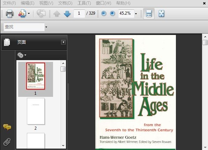The height and width of the screenshot is (150, 208).
Task: Open the 查找 search options dropdown arrow
Action: click(46, 27)
